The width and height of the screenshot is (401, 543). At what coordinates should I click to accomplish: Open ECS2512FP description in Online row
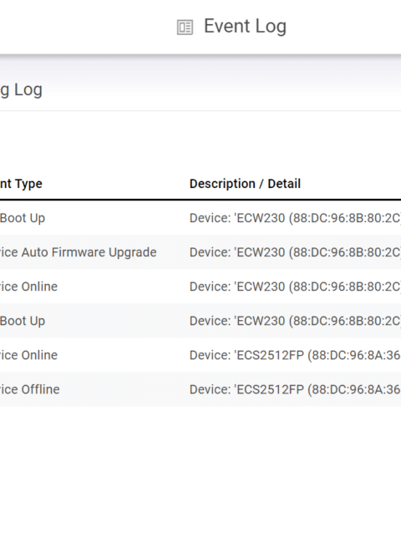click(x=295, y=355)
